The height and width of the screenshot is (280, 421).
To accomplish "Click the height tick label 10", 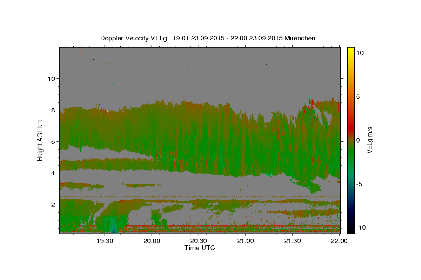I will click(52, 78).
